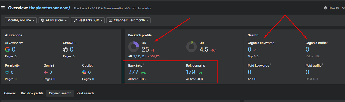Click the page title 'The Place to SOAR' text
The image size is (345, 102).
point(112,8)
